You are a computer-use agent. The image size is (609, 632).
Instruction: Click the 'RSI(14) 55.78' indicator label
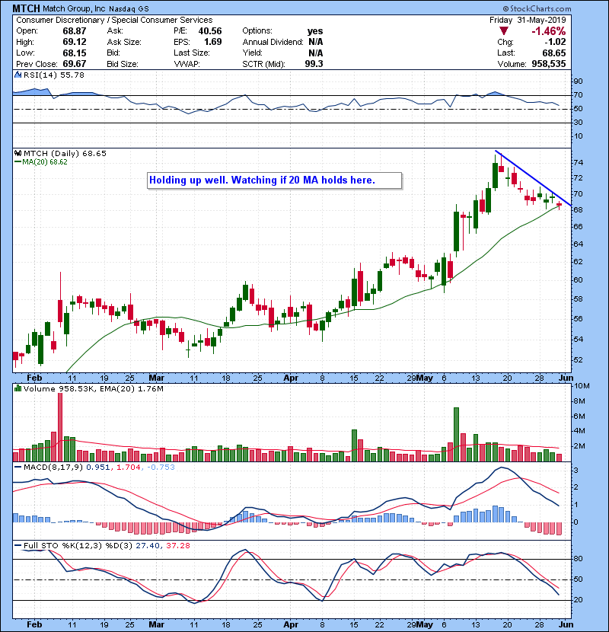click(x=54, y=75)
